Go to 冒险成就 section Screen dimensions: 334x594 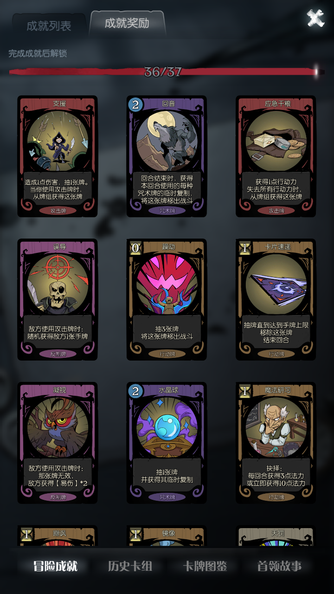[x=55, y=566]
